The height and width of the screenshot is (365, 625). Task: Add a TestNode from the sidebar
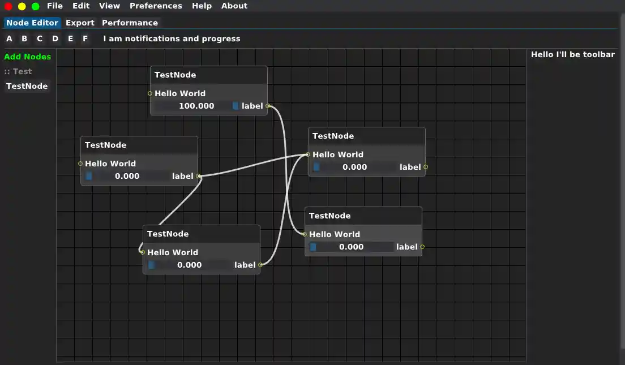pos(27,87)
